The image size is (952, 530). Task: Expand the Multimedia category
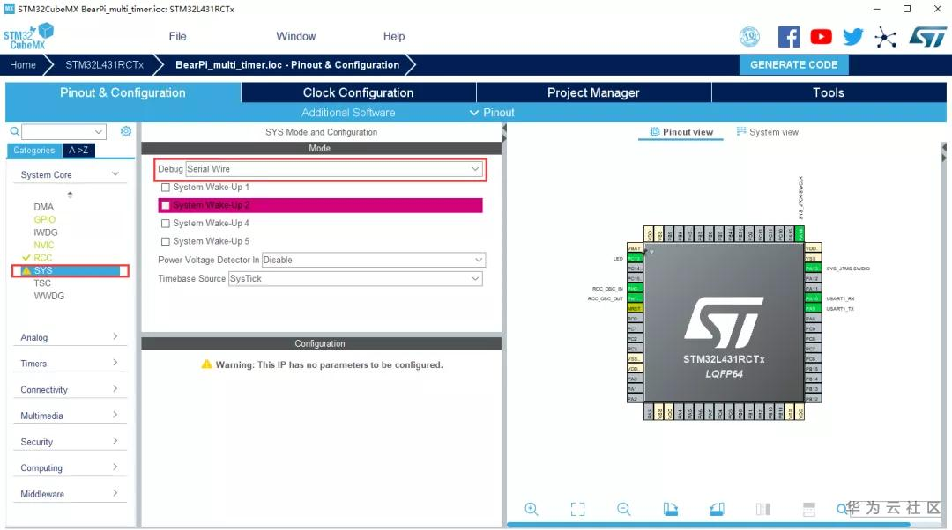(70, 416)
